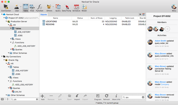
Task: Open the Schedule toolbar icon
Action: [76, 8]
